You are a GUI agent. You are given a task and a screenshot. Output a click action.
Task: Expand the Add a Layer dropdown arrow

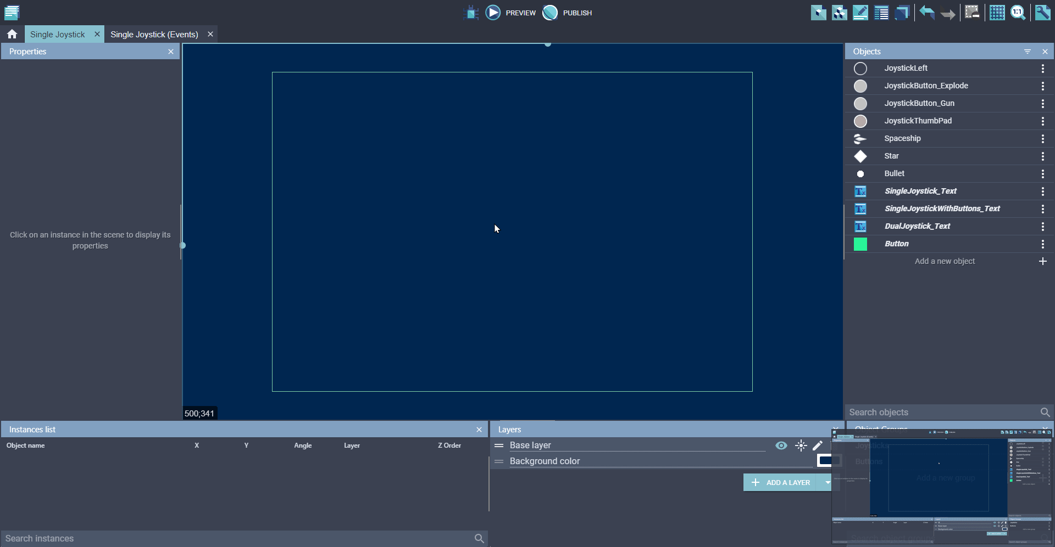[827, 482]
